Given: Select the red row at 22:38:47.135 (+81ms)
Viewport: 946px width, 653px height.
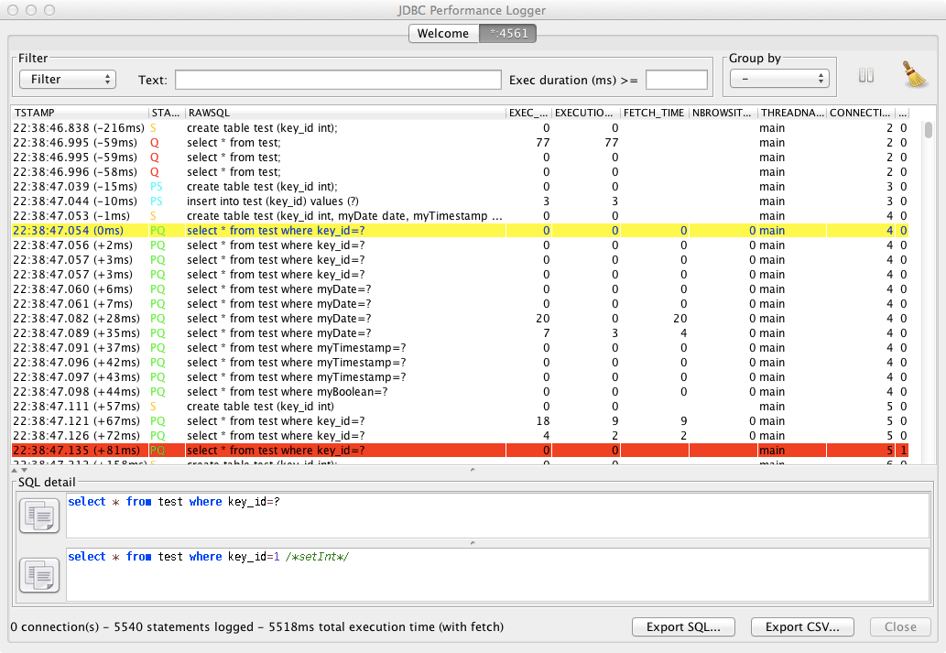Looking at the screenshot, I should pyautogui.click(x=461, y=451).
